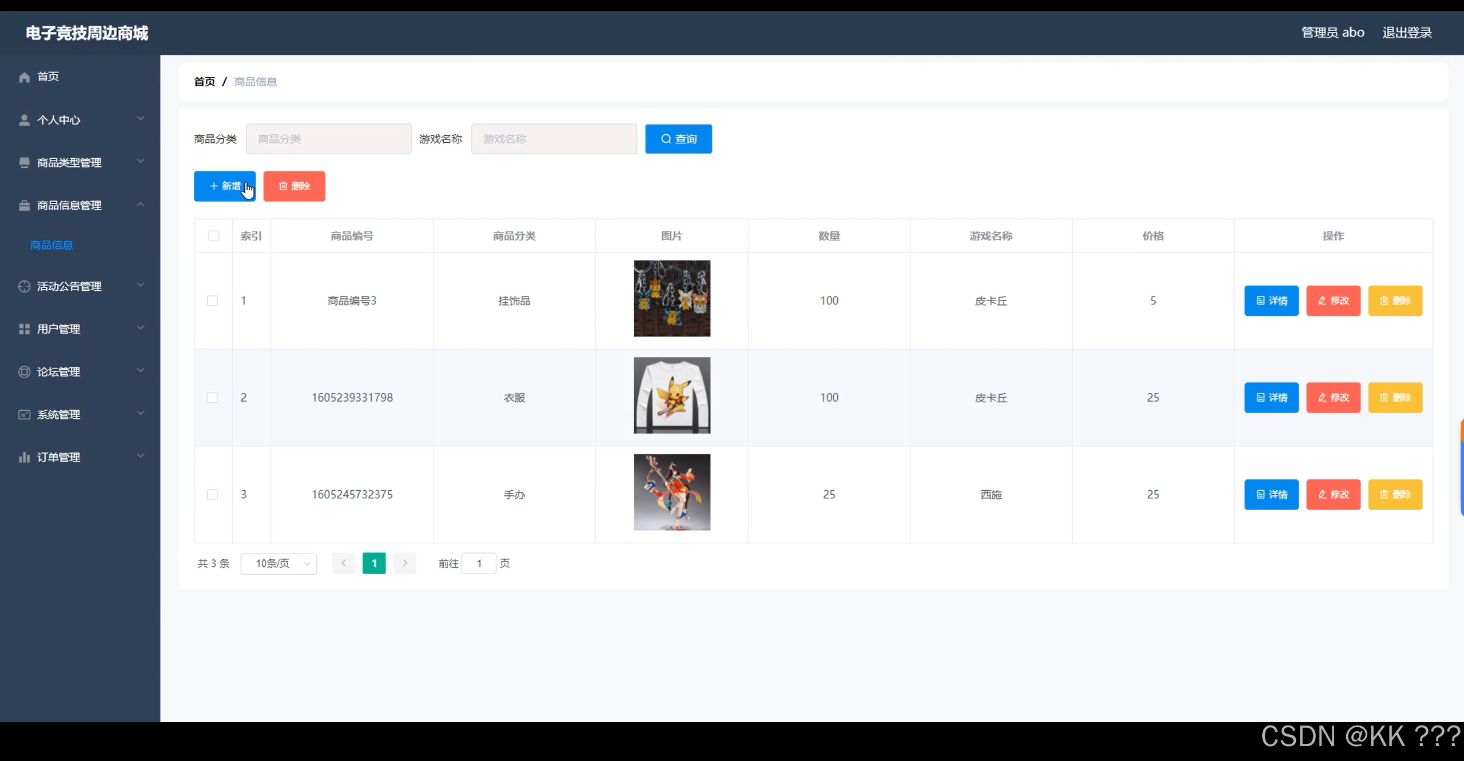Image resolution: width=1464 pixels, height=761 pixels.
Task: Check the row for 1605245732375
Action: pyautogui.click(x=212, y=495)
